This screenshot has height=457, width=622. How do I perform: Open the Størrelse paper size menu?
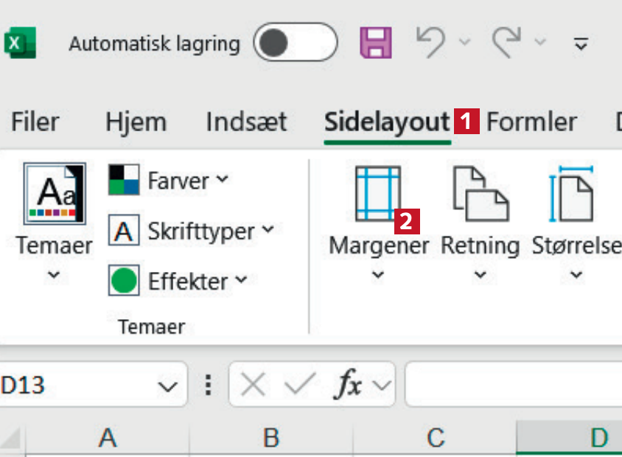[x=576, y=221]
